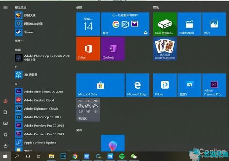Launch the Adobe Premiere Pro tile
Image resolution: width=229 pixels, height=161 pixels.
click(214, 85)
